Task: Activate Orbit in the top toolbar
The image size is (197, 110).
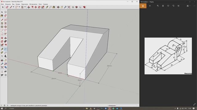Action: 58,7
